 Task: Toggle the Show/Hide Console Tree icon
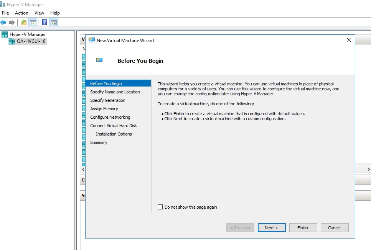(x=33, y=23)
